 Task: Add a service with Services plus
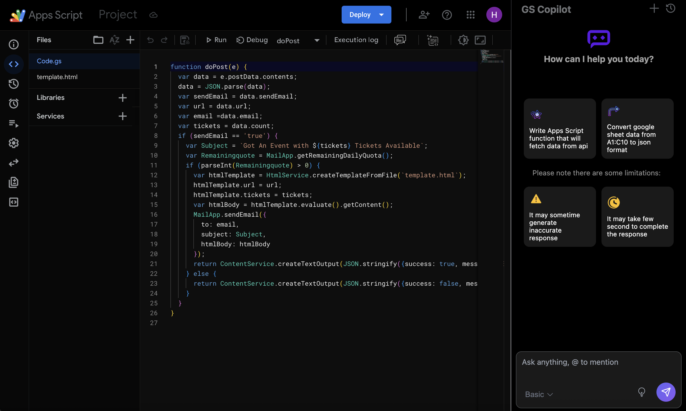pyautogui.click(x=122, y=116)
